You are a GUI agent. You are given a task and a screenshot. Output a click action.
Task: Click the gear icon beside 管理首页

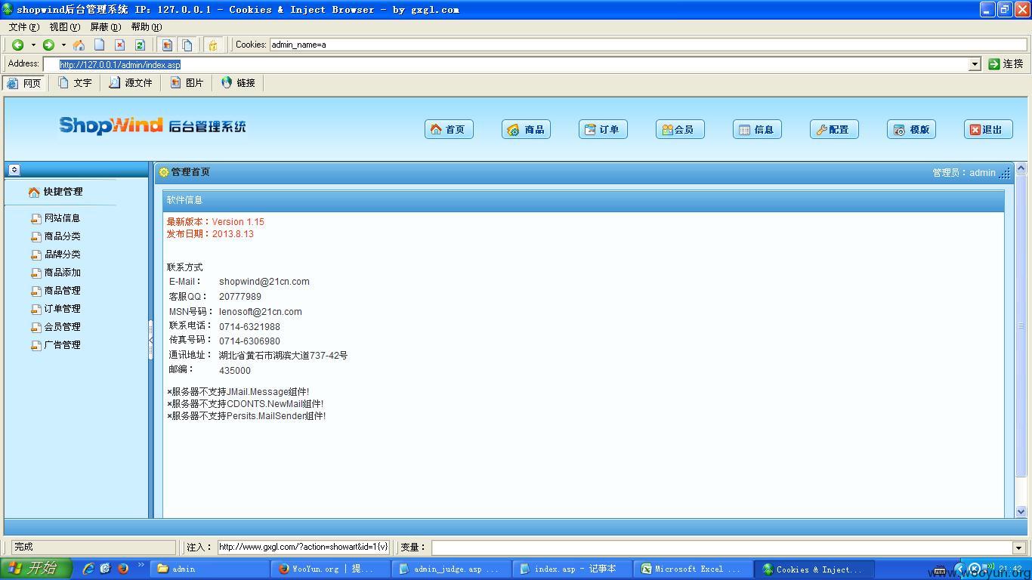pos(163,172)
